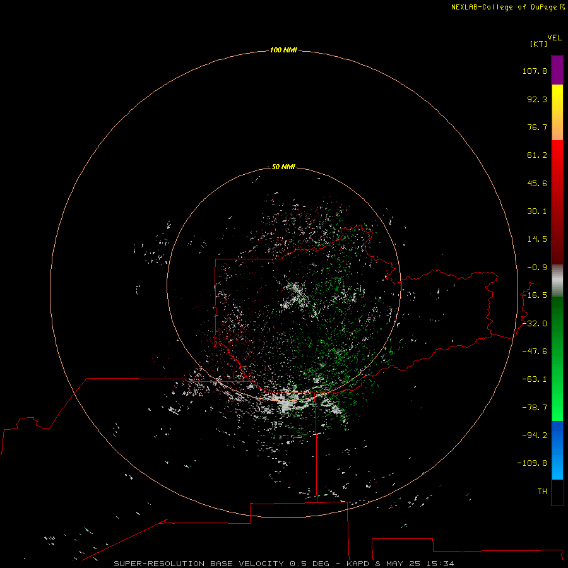568x568 pixels.
Task: Click the -78.7 velocity legend value
Action: (535, 408)
